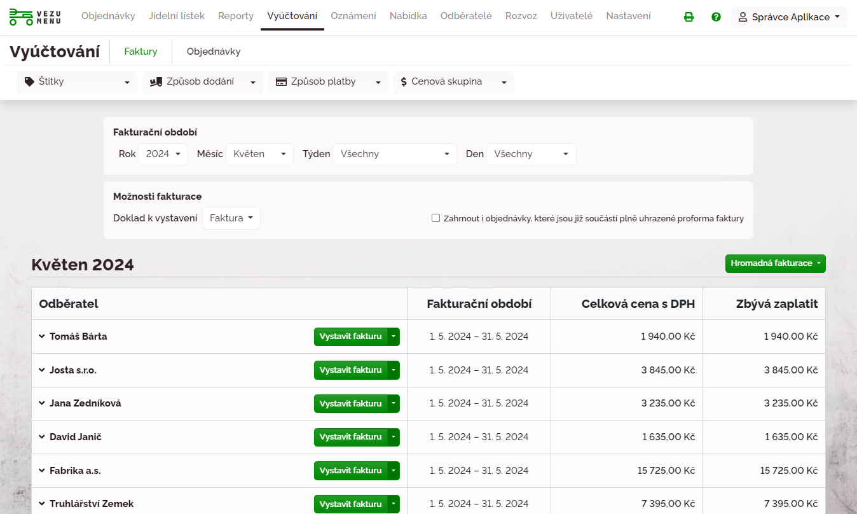Open the Týden dropdown
Image resolution: width=857 pixels, height=514 pixels.
point(394,154)
